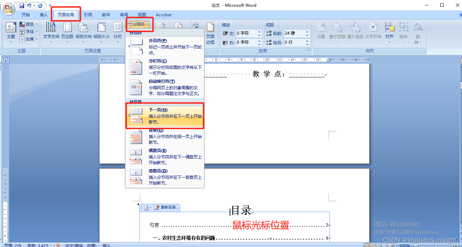Increase right indent with spinner arrow

(x=260, y=41)
